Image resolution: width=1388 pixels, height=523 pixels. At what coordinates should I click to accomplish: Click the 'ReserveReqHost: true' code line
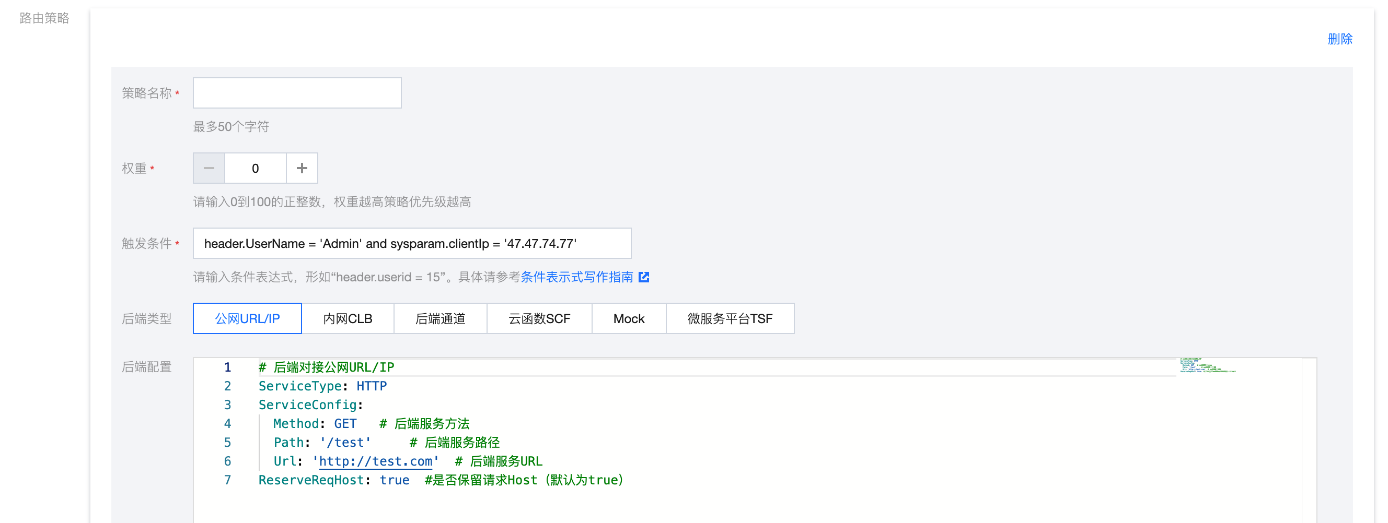[334, 480]
